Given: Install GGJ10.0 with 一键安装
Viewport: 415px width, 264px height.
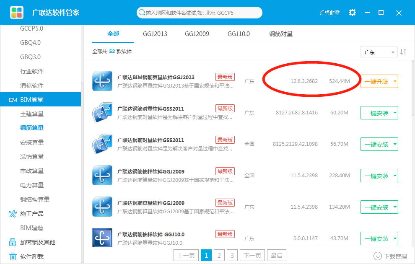Looking at the screenshot, I should pos(376,238).
